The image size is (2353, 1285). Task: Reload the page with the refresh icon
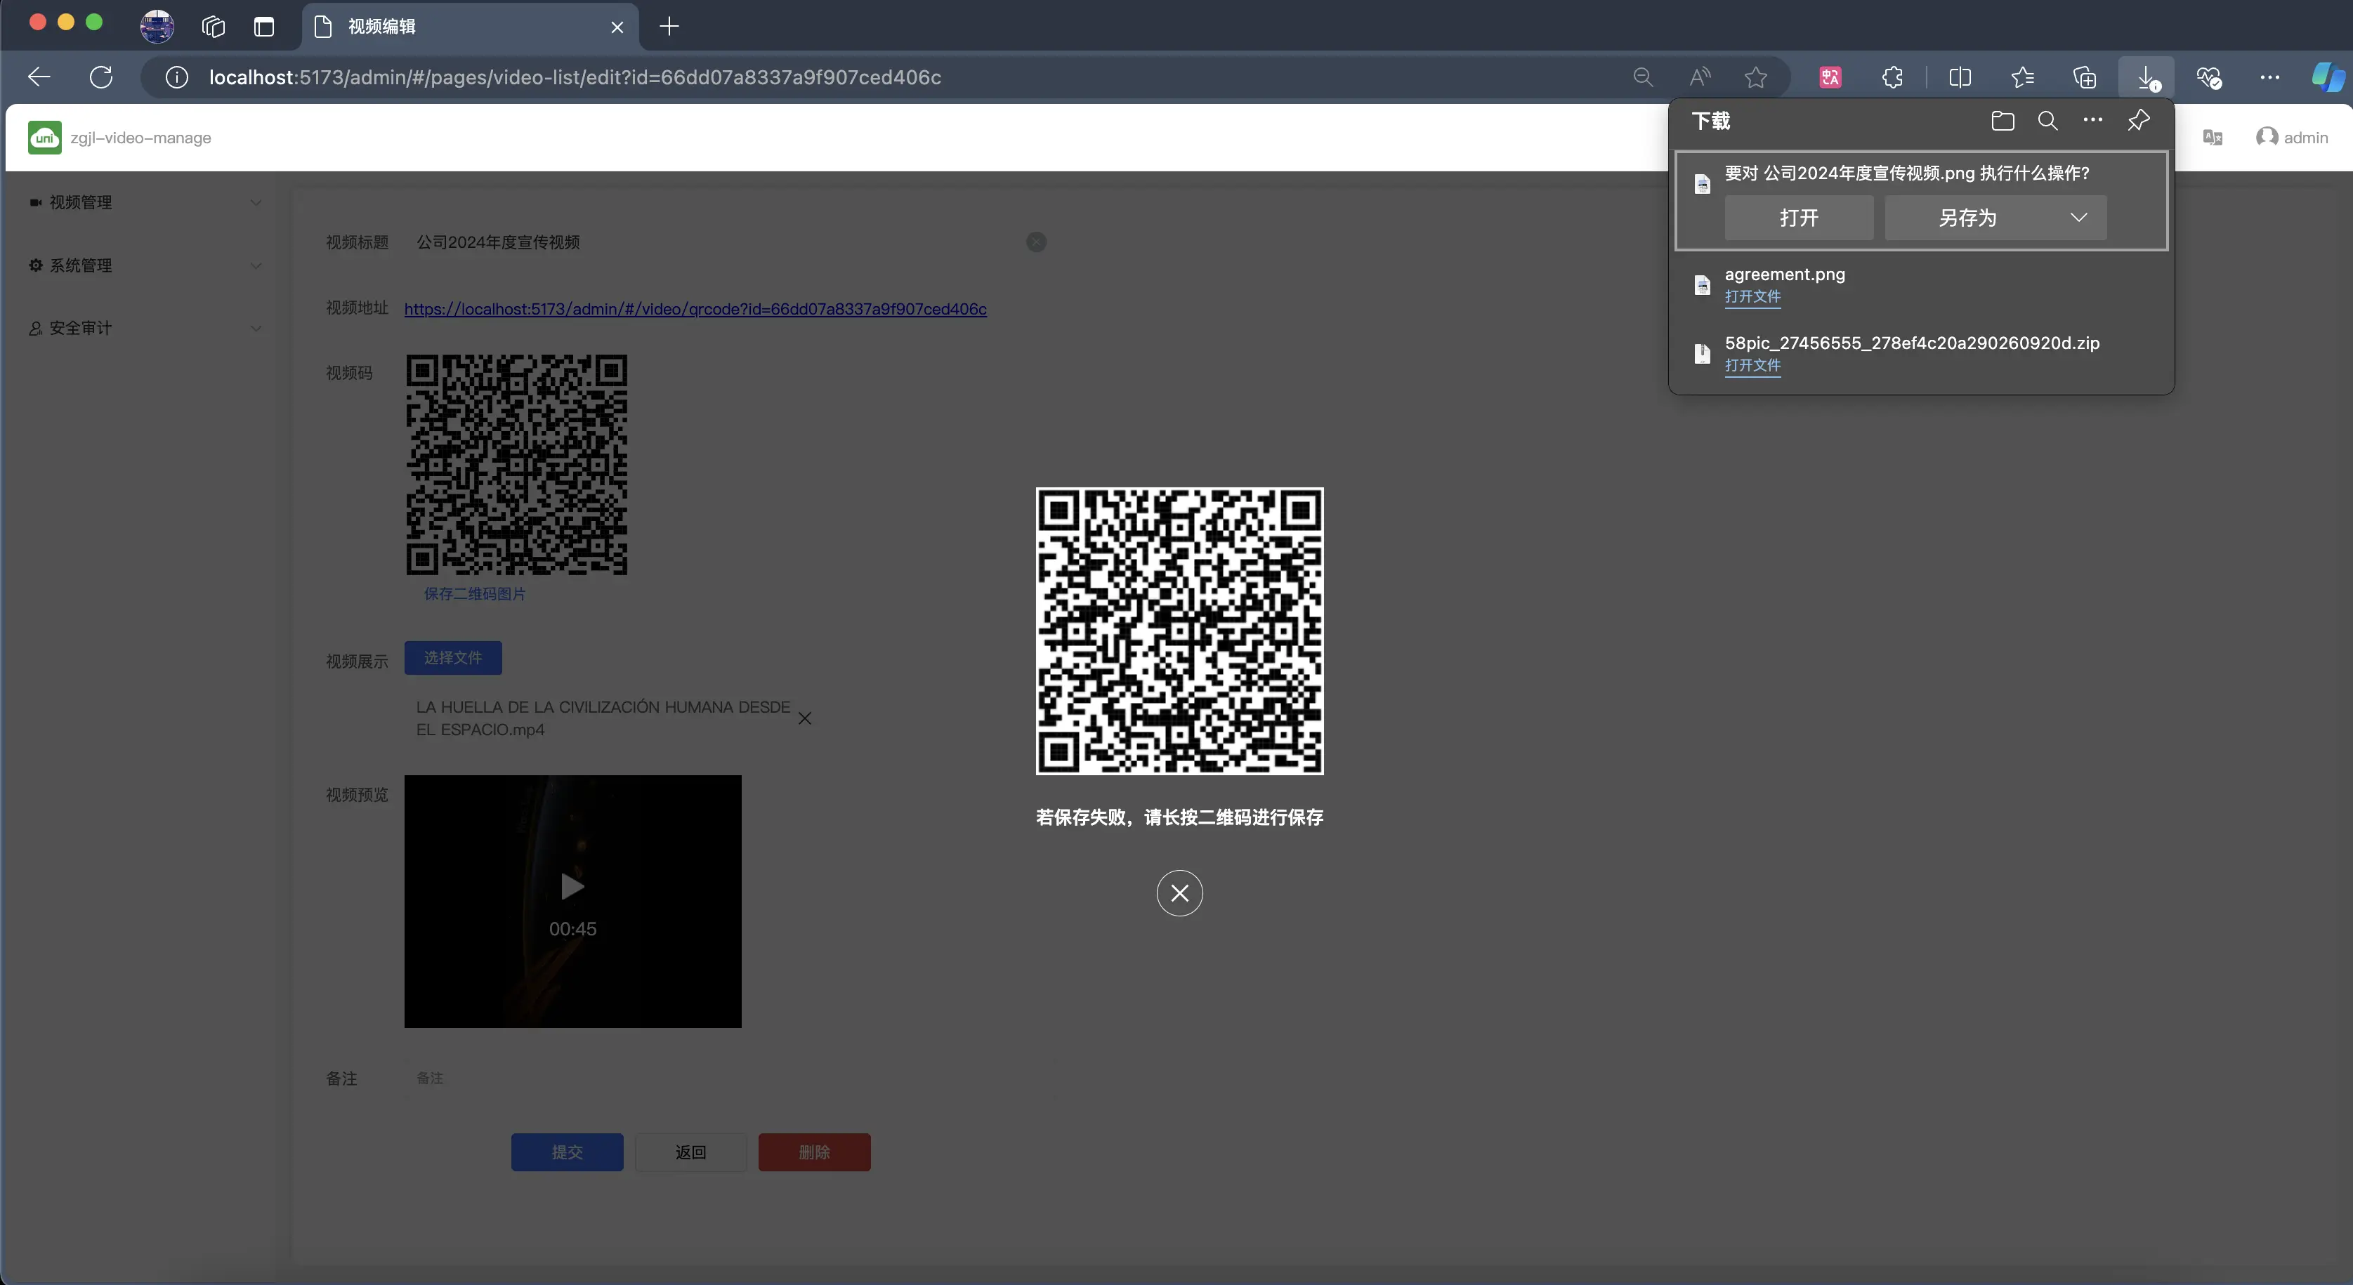(x=101, y=77)
